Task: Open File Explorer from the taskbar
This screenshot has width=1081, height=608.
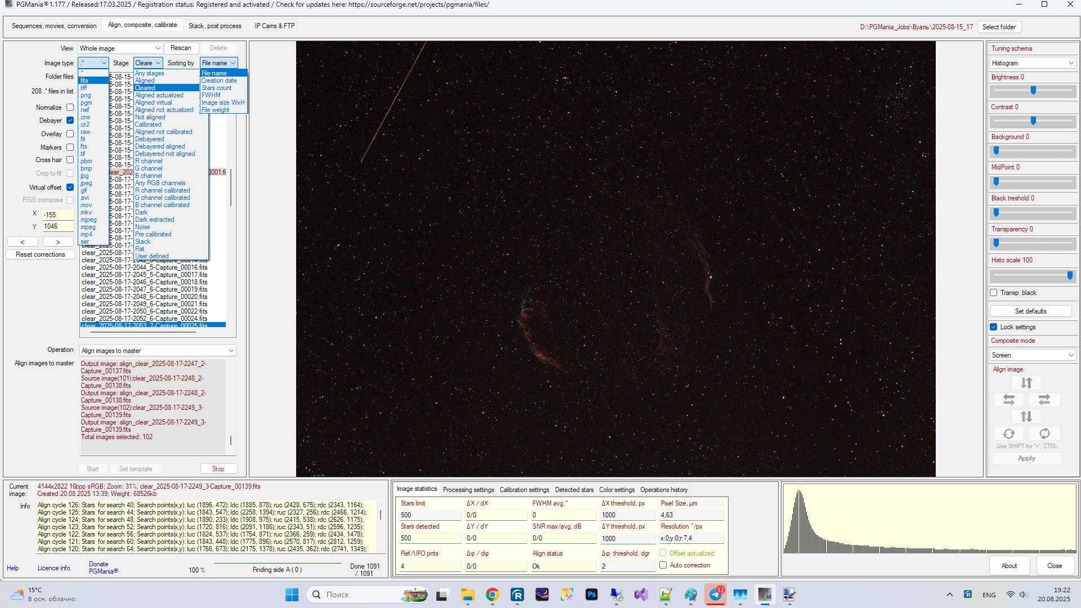Action: click(x=467, y=594)
